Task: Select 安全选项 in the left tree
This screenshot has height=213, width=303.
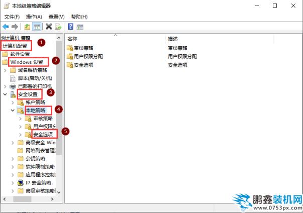Action: click(43, 135)
